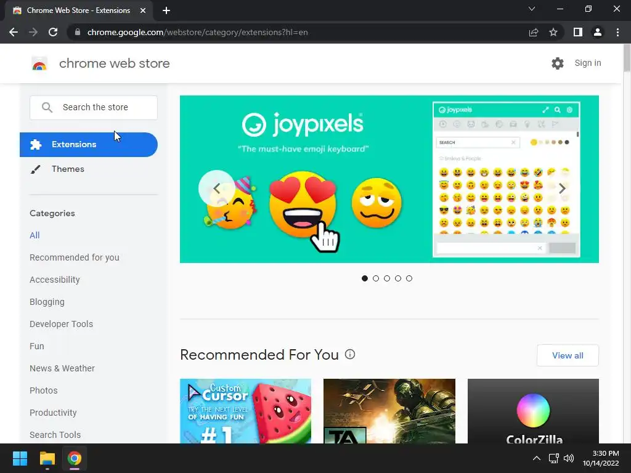Open the web store settings gear
Viewport: 631px width, 473px height.
point(557,63)
